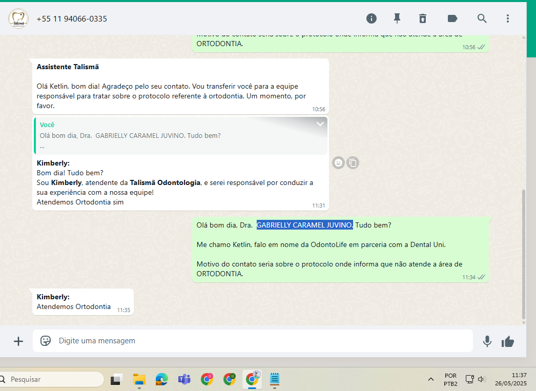Click the Windows taskbar search box
The height and width of the screenshot is (391, 536).
[x=51, y=379]
